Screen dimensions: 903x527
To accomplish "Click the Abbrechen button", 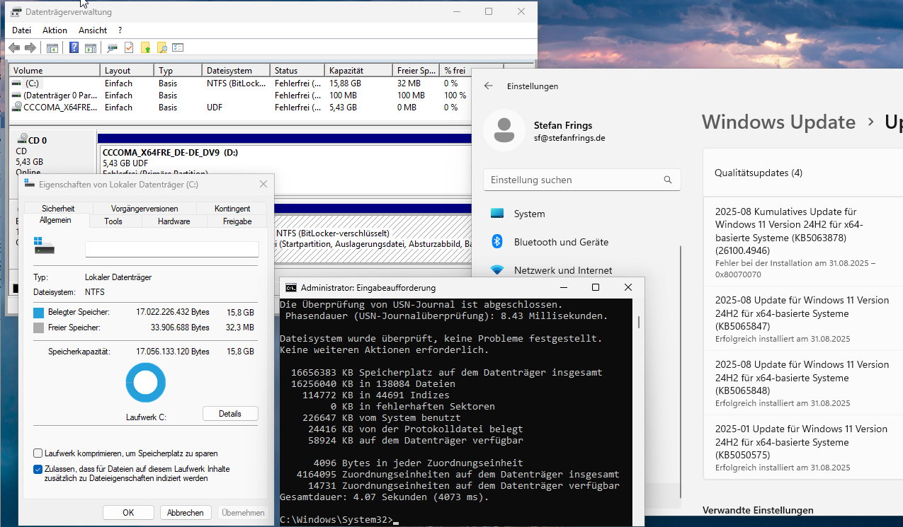I will click(x=186, y=513).
